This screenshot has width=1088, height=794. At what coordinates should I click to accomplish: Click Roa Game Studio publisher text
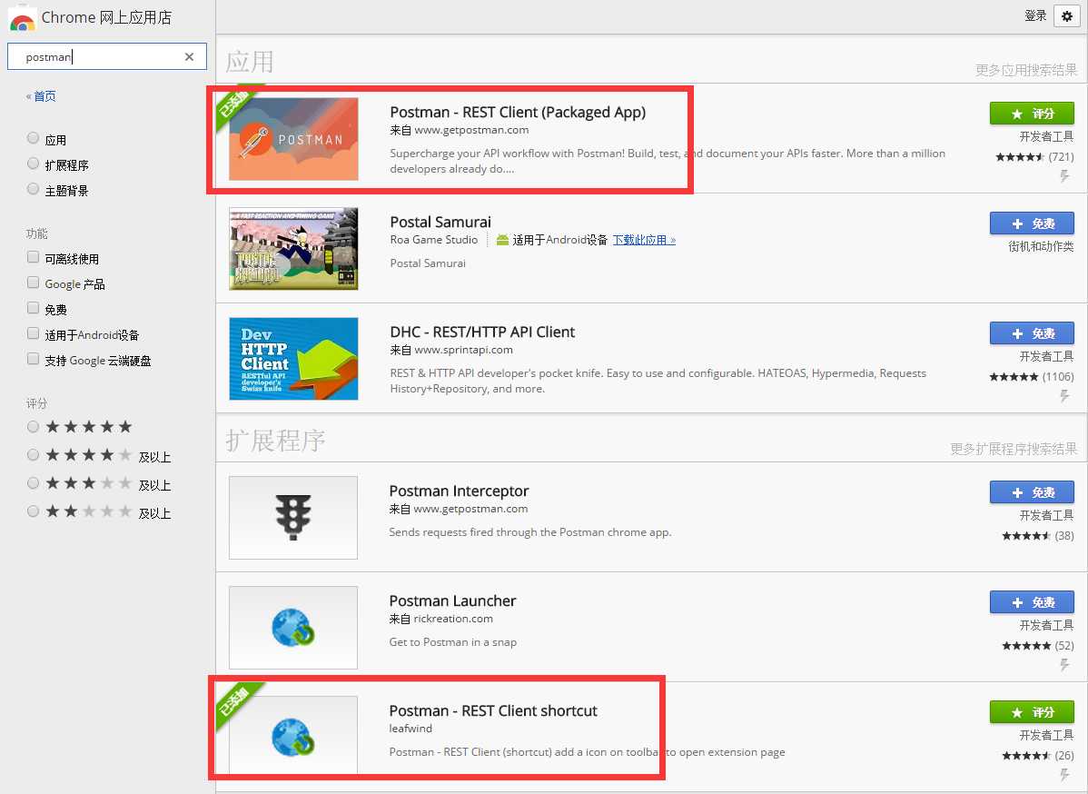pos(434,240)
